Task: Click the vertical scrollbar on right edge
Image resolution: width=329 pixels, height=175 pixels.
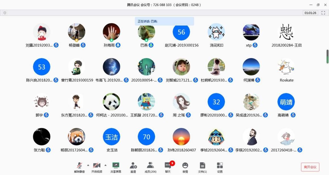Action: [327, 57]
